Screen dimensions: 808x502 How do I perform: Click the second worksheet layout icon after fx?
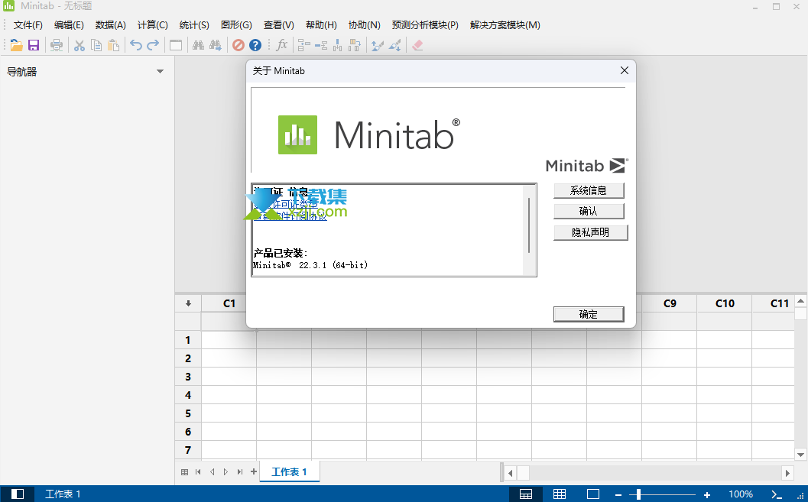320,45
